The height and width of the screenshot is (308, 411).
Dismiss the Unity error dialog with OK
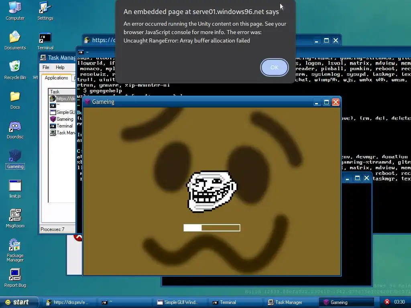point(274,67)
